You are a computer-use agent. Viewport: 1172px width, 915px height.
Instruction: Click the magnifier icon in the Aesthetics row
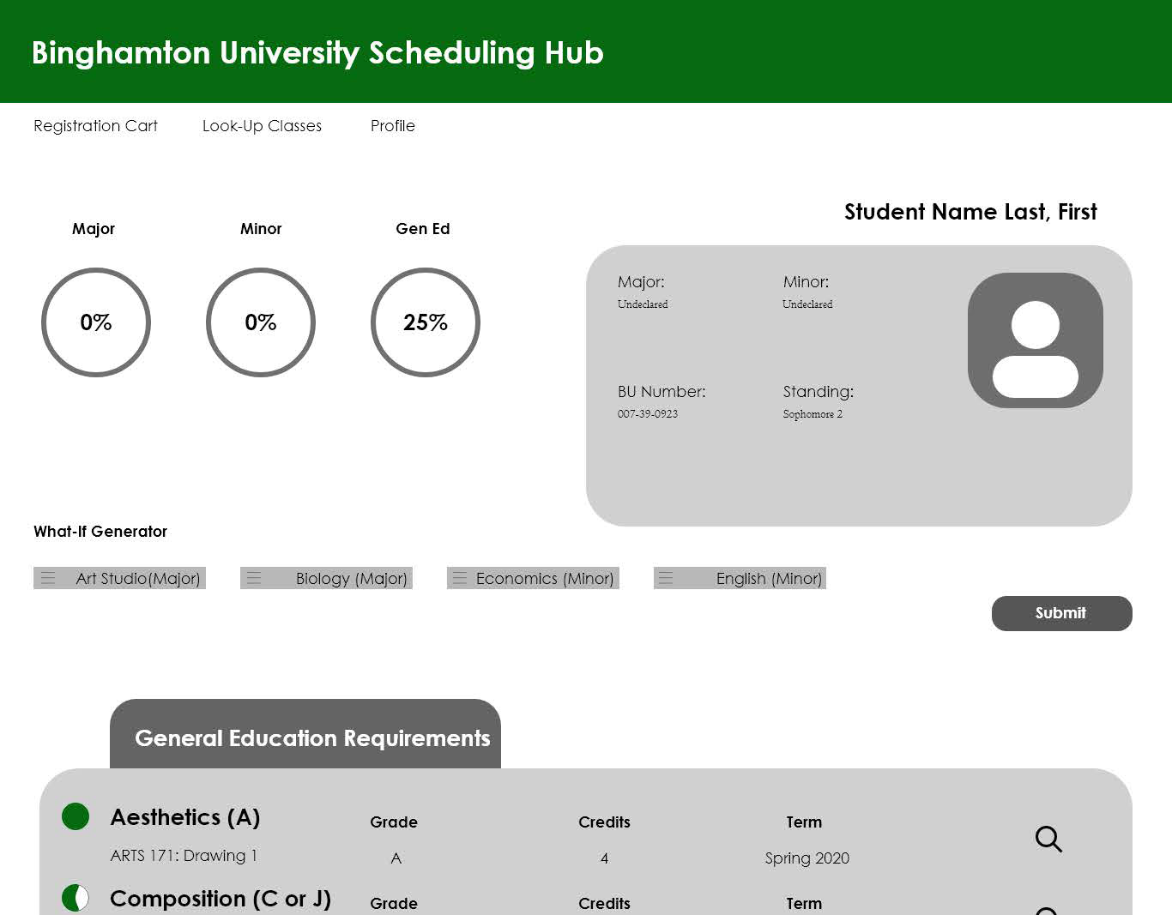pyautogui.click(x=1048, y=839)
